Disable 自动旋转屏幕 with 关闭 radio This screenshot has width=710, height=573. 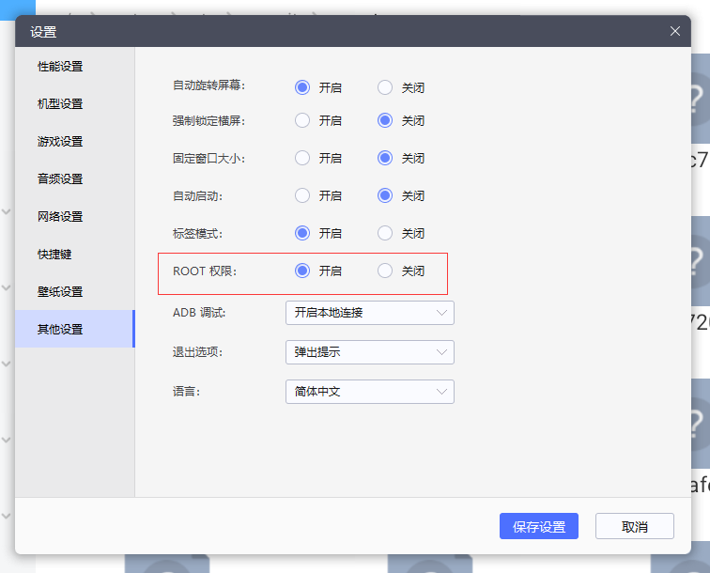point(385,87)
